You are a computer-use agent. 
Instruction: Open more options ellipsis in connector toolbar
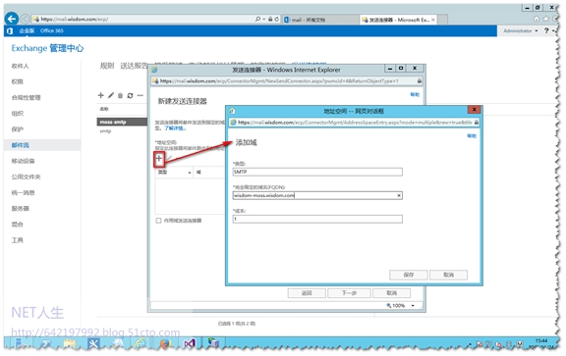(141, 95)
